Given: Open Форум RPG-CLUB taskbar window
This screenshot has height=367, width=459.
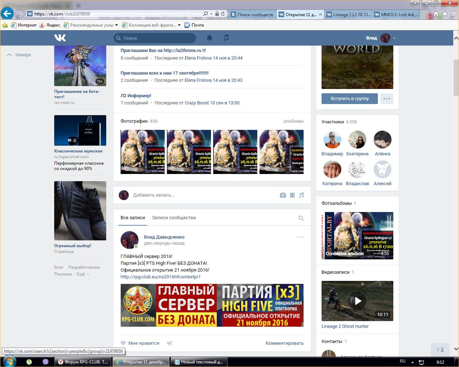Looking at the screenshot, I should coord(84,362).
